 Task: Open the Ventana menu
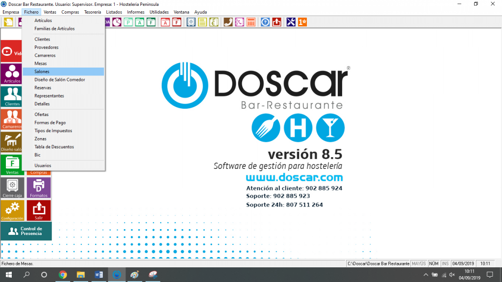181,12
